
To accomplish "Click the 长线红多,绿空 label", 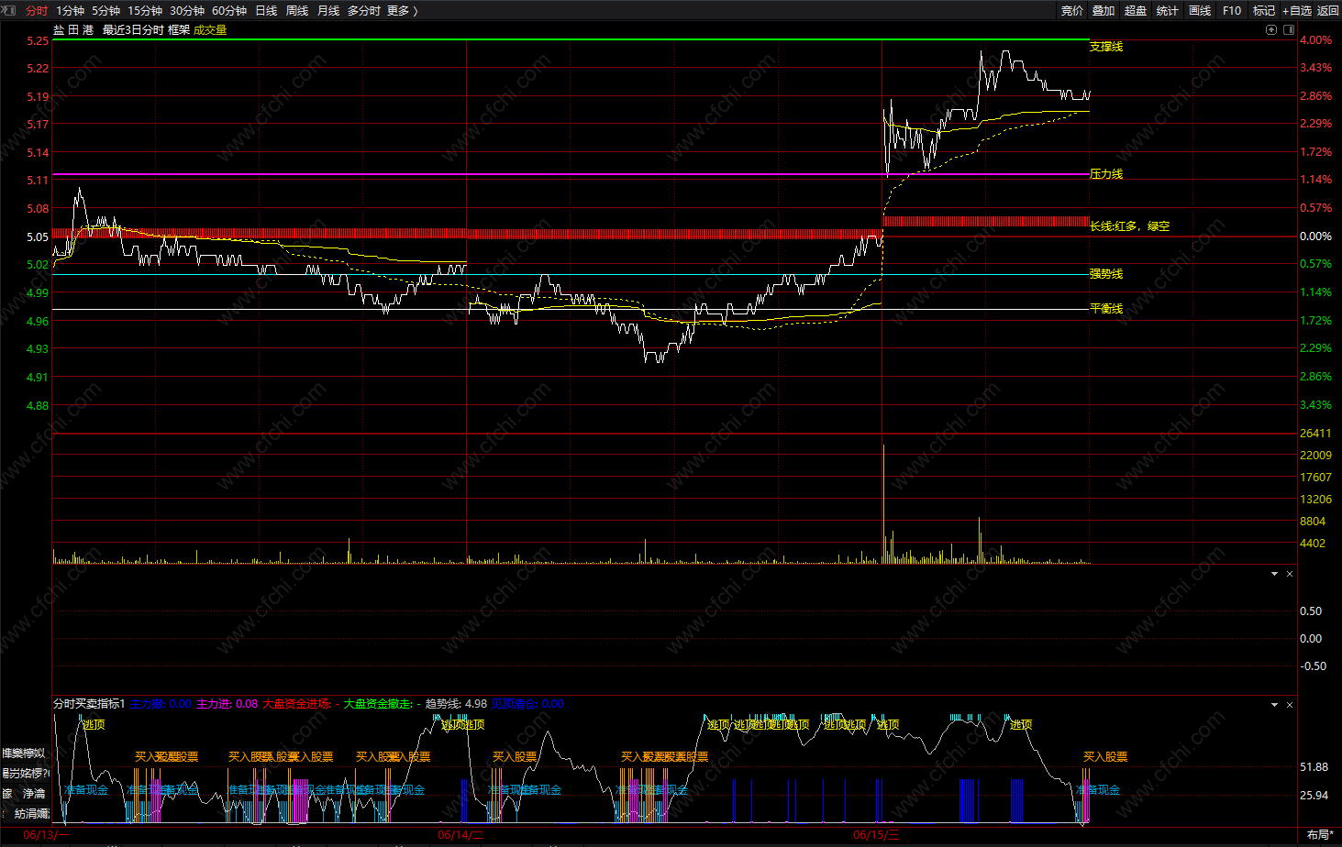I will (1129, 226).
